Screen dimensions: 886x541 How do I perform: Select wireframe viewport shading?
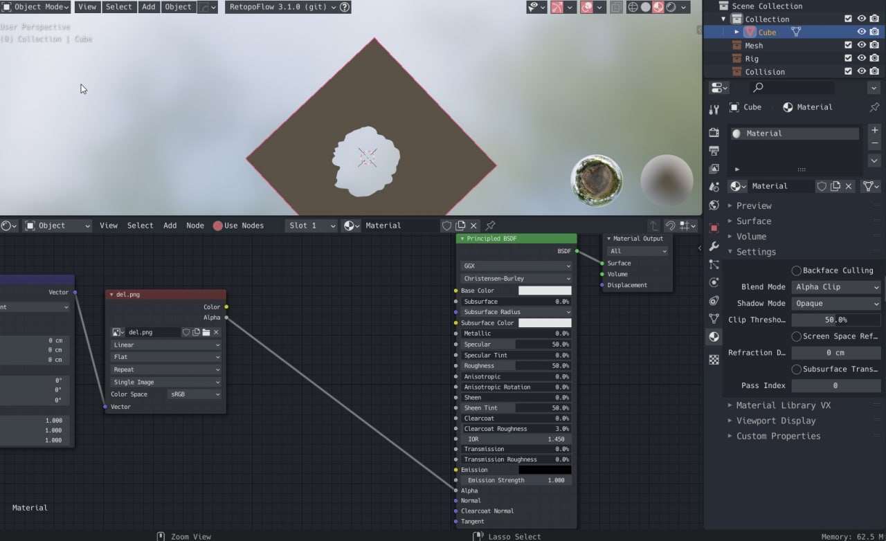[x=633, y=7]
